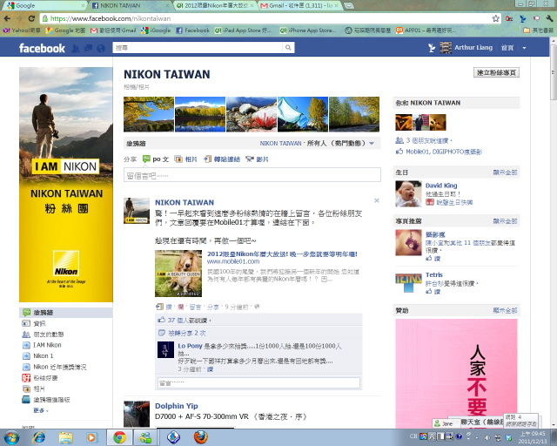557x446 pixels.
Task: Open the Facebook bookmark in bookmarks bar
Action: pos(193,30)
